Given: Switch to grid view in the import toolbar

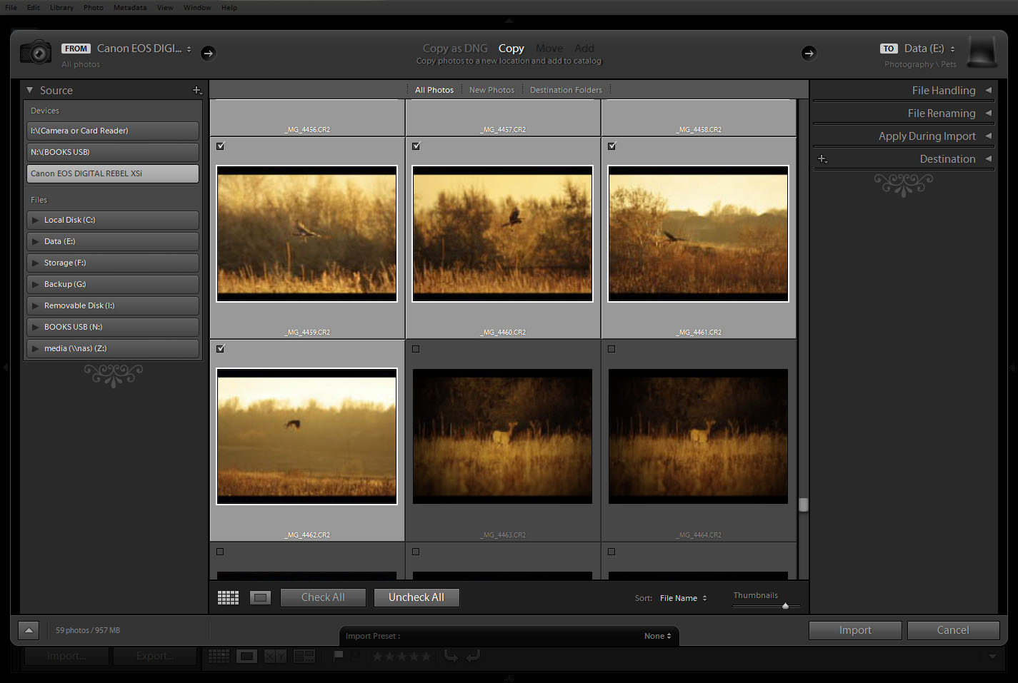Looking at the screenshot, I should click(228, 598).
